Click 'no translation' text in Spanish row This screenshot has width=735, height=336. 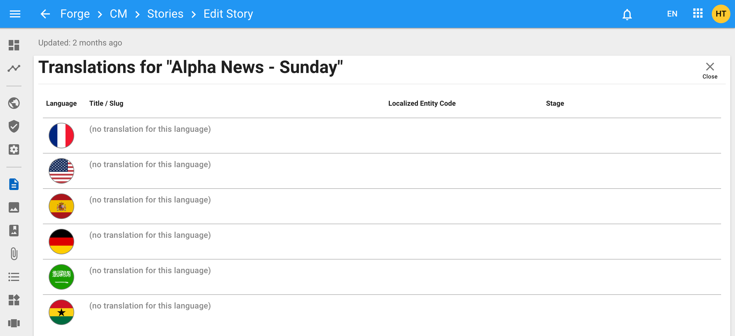coord(150,200)
